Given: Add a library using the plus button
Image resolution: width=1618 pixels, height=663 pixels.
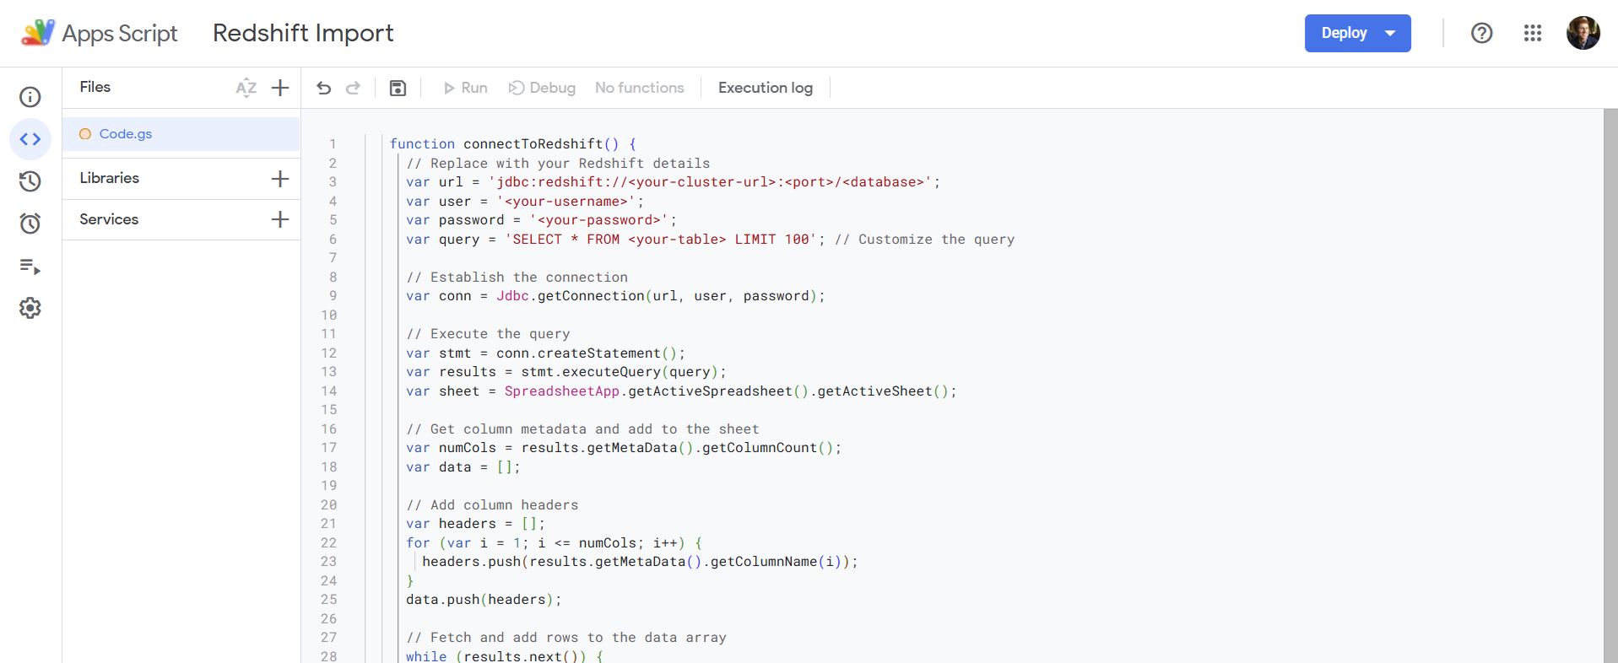Looking at the screenshot, I should tap(280, 179).
